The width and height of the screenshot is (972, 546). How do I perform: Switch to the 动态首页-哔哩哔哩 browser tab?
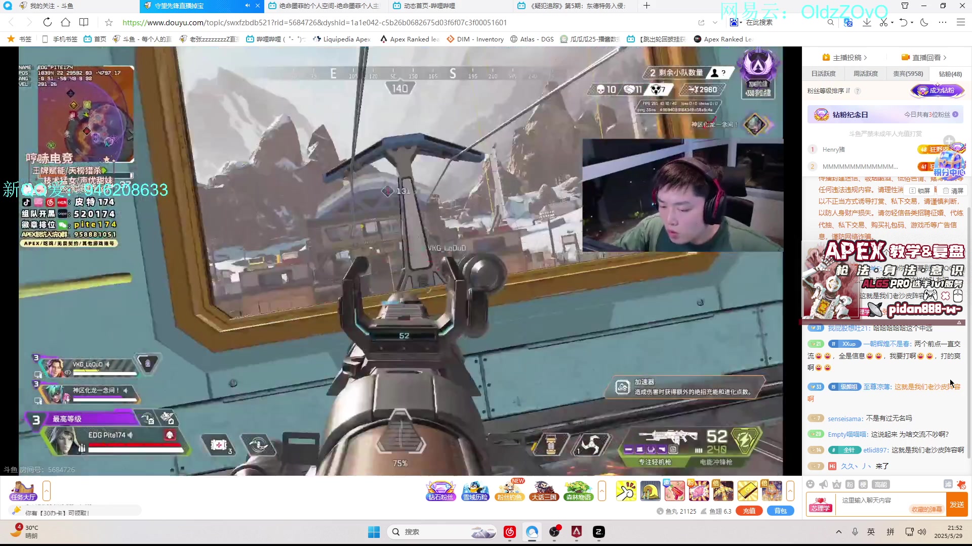tap(451, 6)
